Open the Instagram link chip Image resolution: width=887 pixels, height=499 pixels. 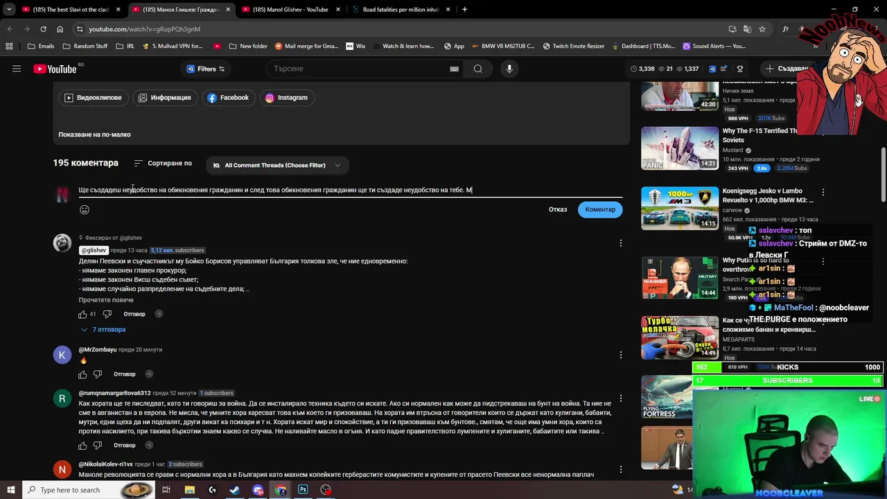(x=286, y=98)
